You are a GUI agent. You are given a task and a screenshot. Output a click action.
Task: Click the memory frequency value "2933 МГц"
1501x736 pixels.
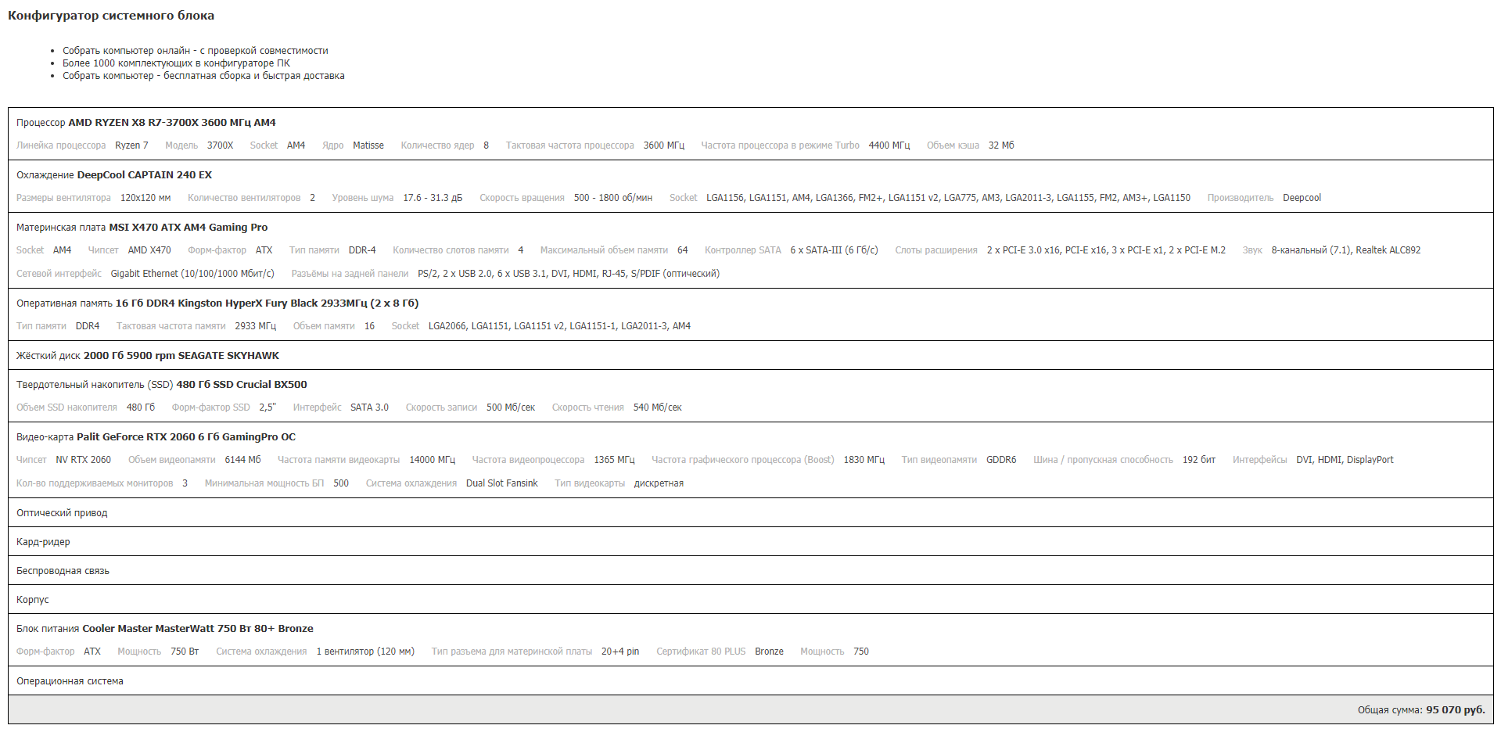[256, 326]
